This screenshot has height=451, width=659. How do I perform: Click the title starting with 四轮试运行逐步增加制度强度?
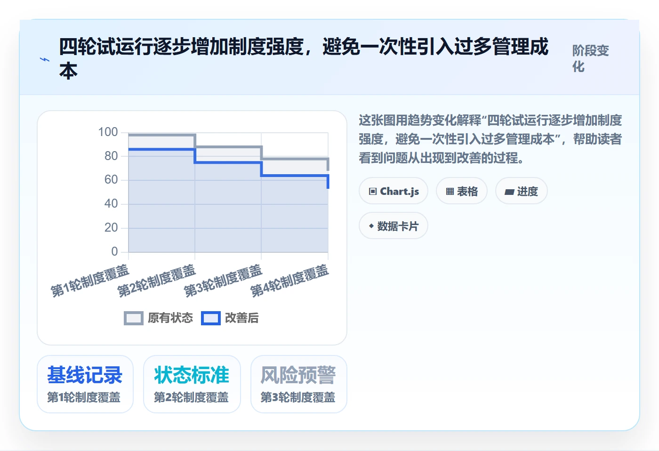(304, 59)
